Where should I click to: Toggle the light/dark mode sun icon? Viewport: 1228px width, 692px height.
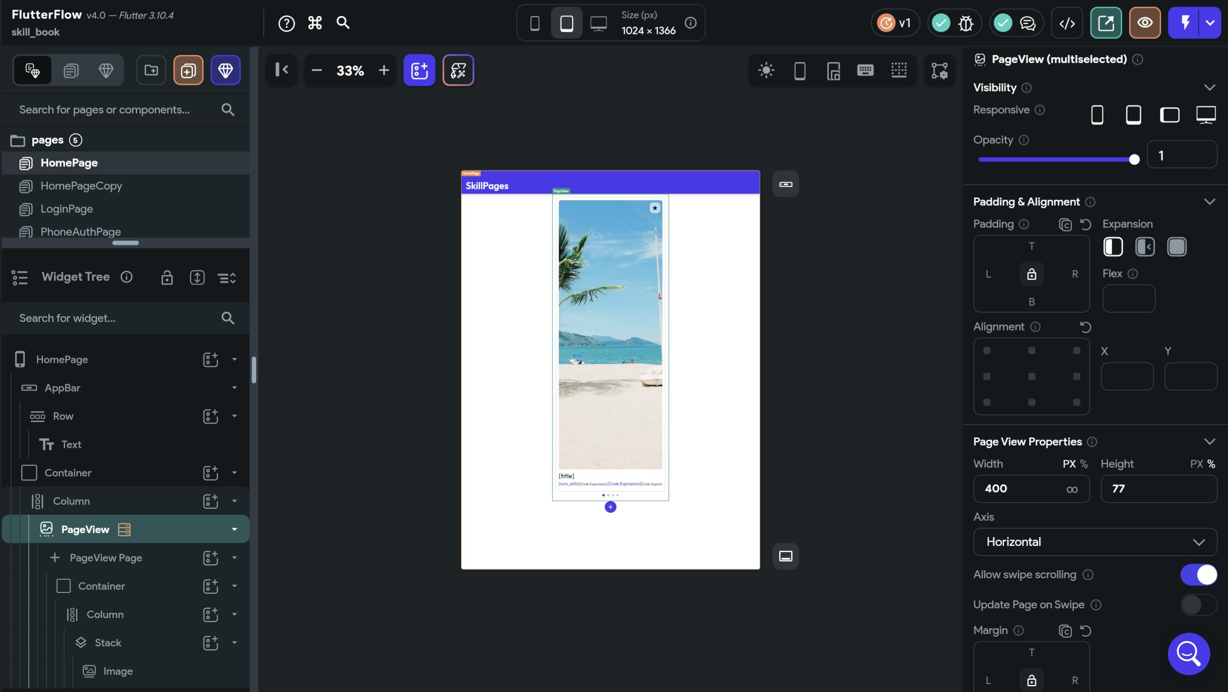pos(766,71)
